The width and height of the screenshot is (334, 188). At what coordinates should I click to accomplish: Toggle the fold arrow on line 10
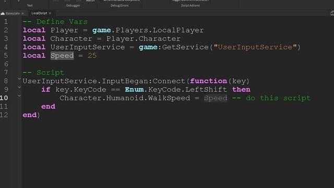coord(19,96)
